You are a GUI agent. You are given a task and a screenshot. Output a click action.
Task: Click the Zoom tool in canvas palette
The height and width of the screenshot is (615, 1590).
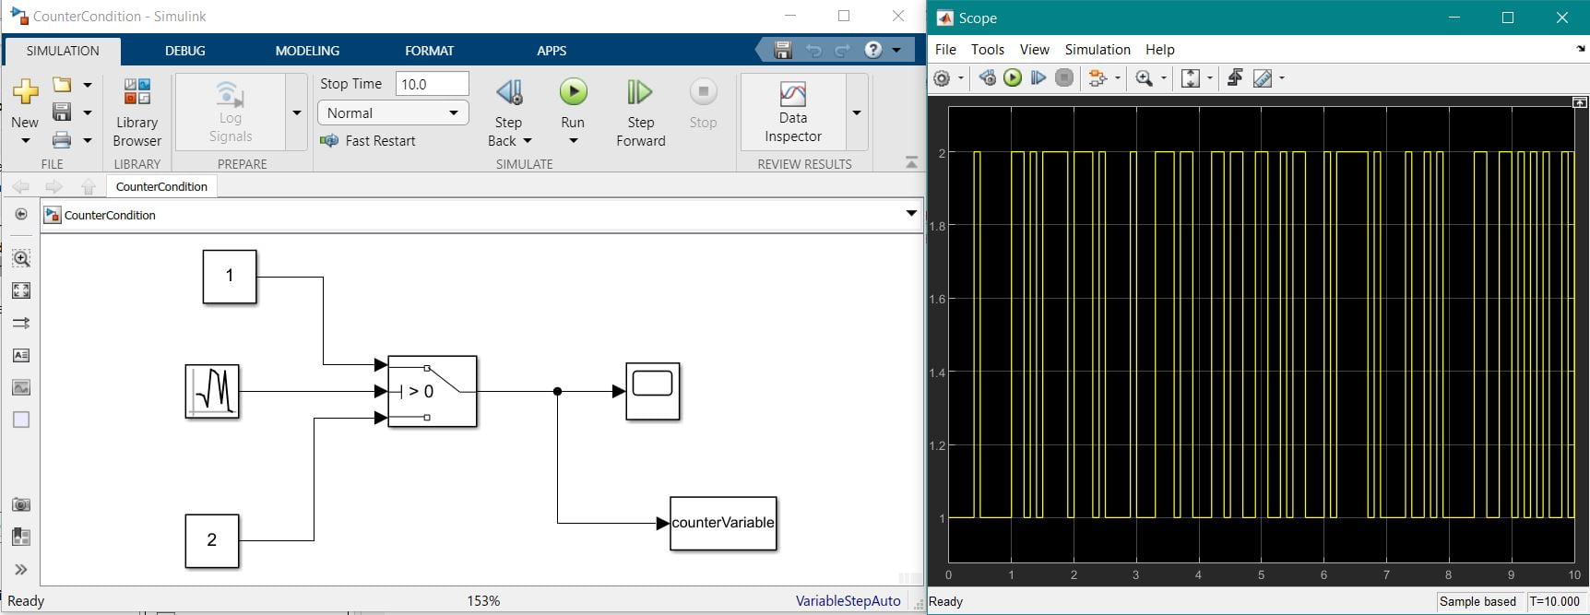pos(21,259)
